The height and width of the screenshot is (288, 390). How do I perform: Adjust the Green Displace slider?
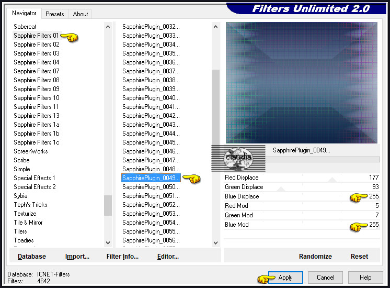[302, 187]
